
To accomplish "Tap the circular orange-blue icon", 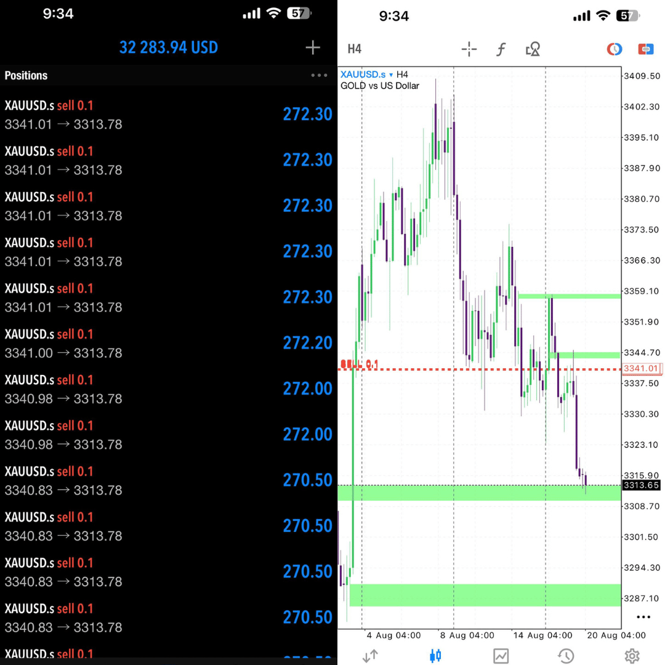I will tap(614, 49).
